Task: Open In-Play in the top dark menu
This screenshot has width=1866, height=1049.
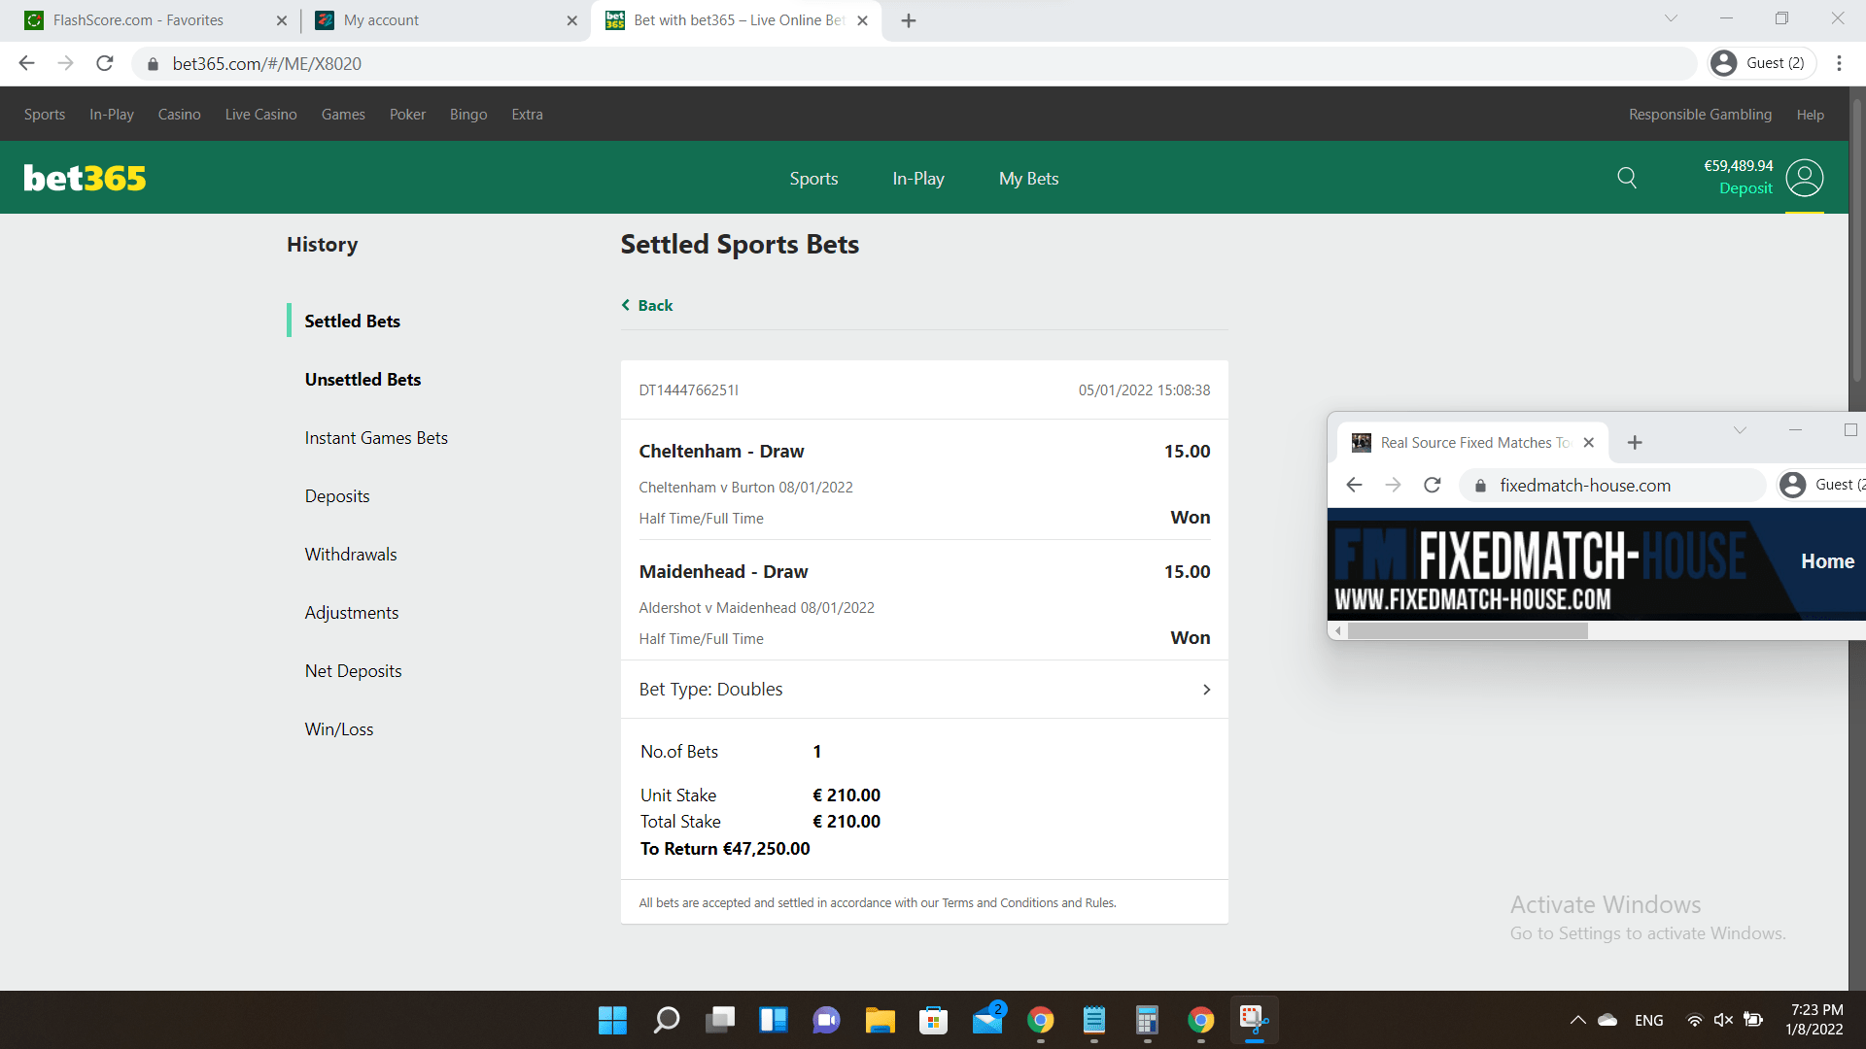Action: 112,115
